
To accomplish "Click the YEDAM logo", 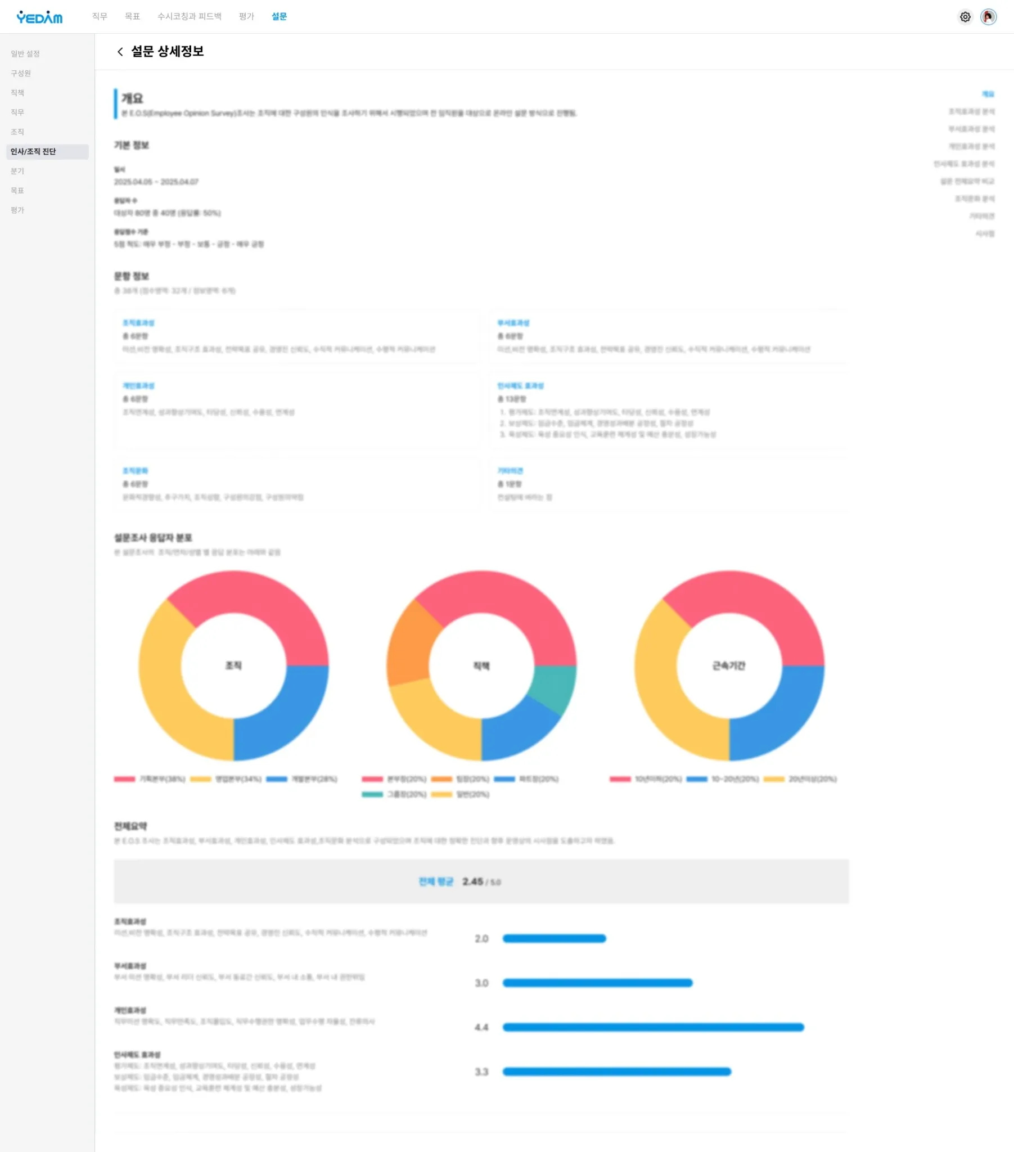I will tap(39, 17).
